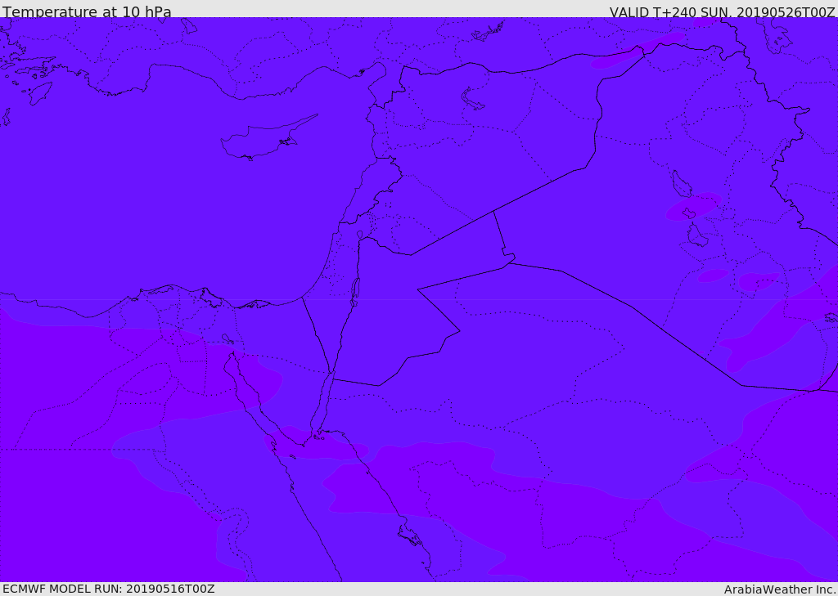838x596 pixels.
Task: Click the 'VALID T+240 SUN. 20190526T00Z' label
Action: (x=722, y=12)
